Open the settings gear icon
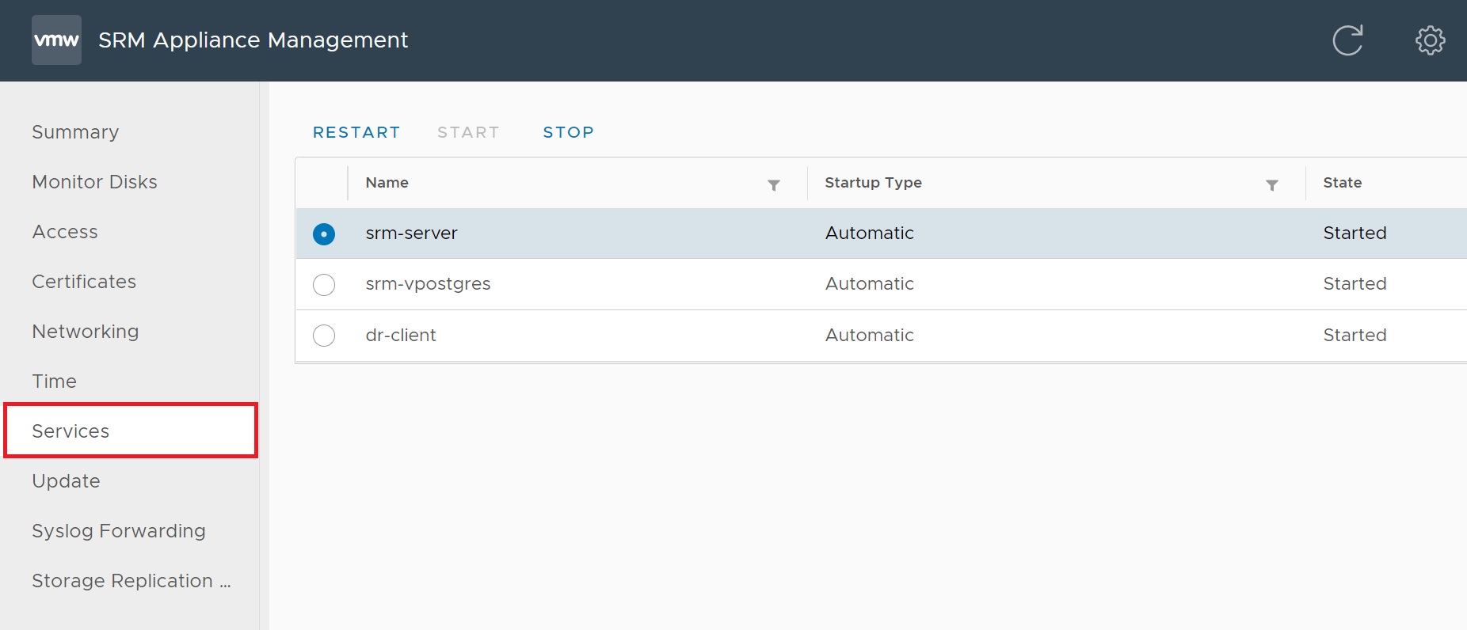 (x=1430, y=40)
